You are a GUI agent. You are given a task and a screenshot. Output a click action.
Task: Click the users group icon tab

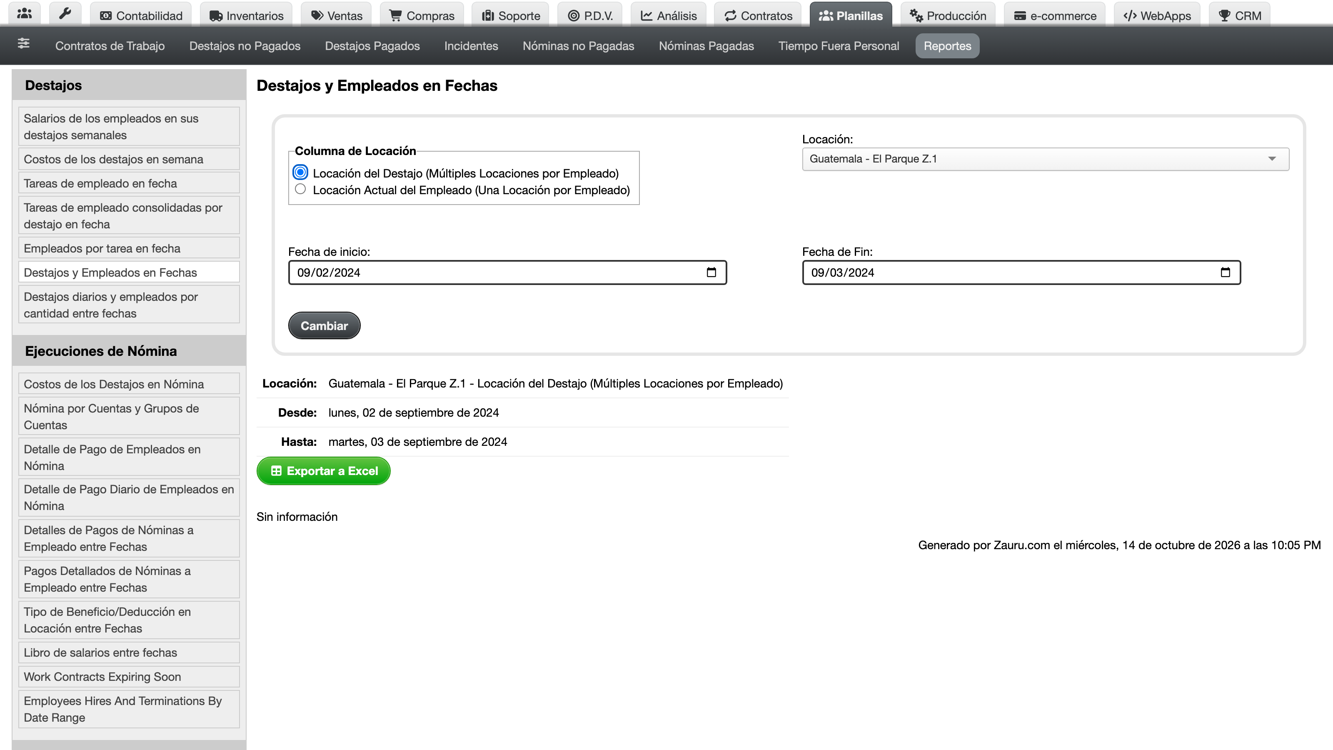[x=24, y=14]
